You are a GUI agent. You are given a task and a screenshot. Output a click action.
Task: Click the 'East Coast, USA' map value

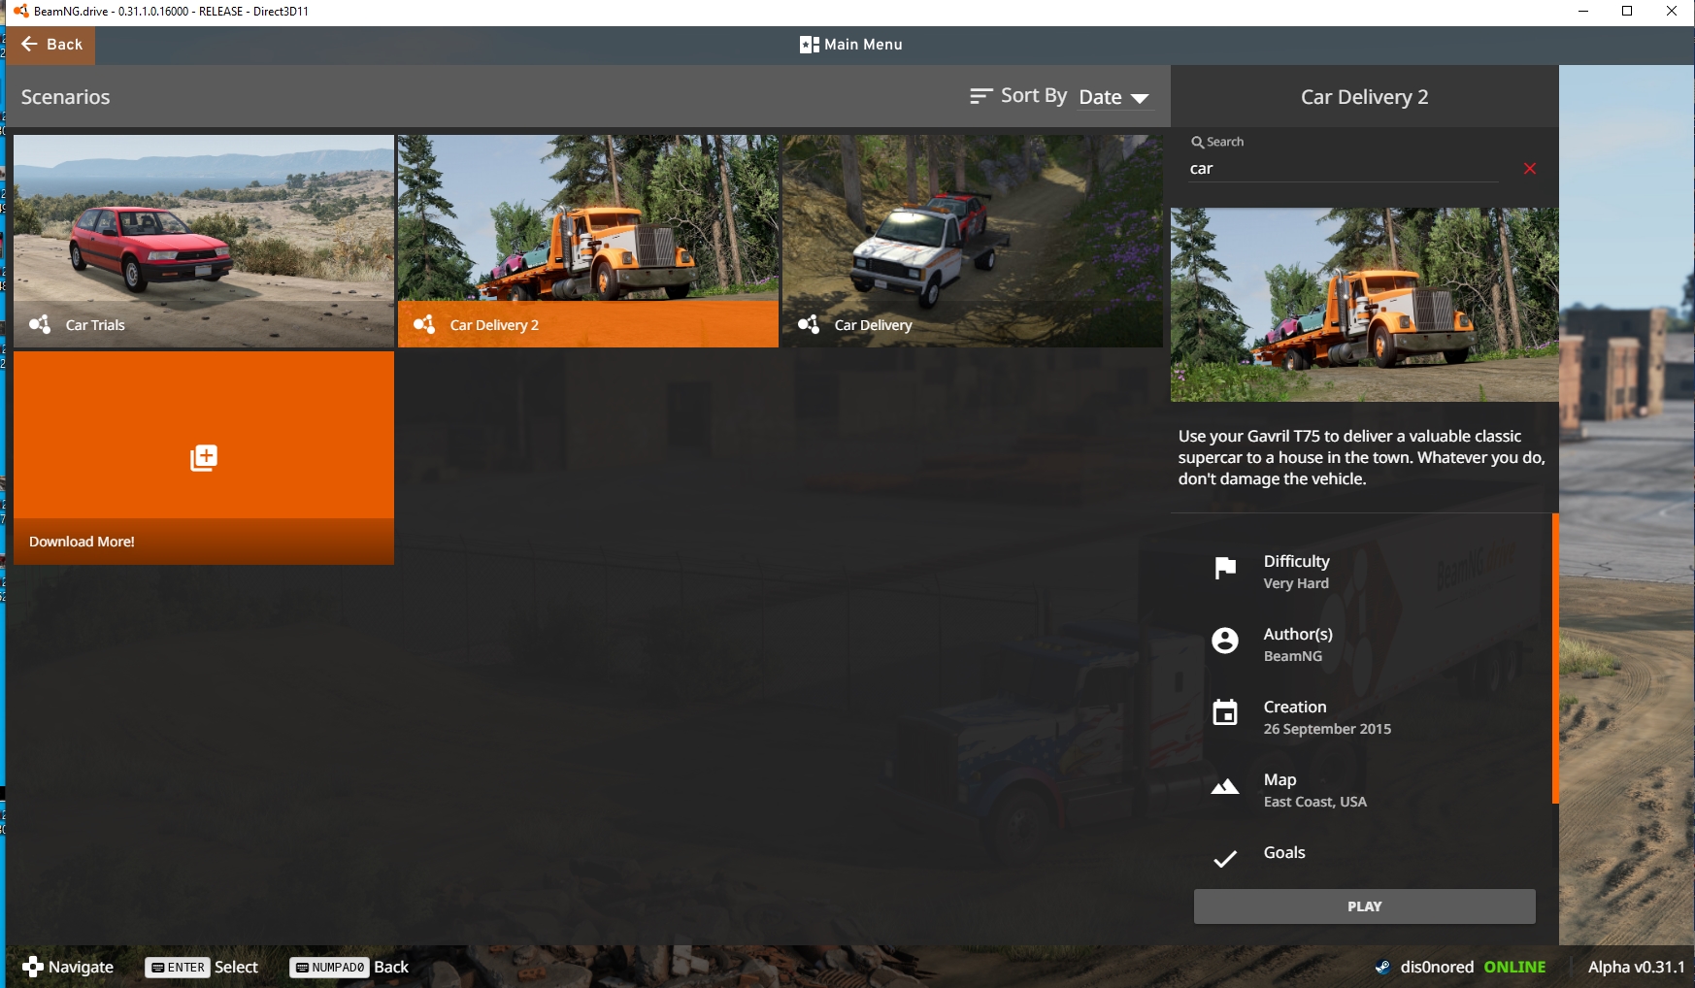click(1315, 802)
